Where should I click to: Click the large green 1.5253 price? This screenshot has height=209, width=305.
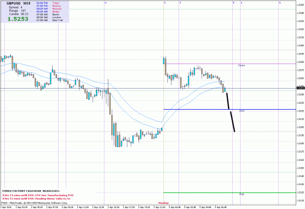point(18,19)
